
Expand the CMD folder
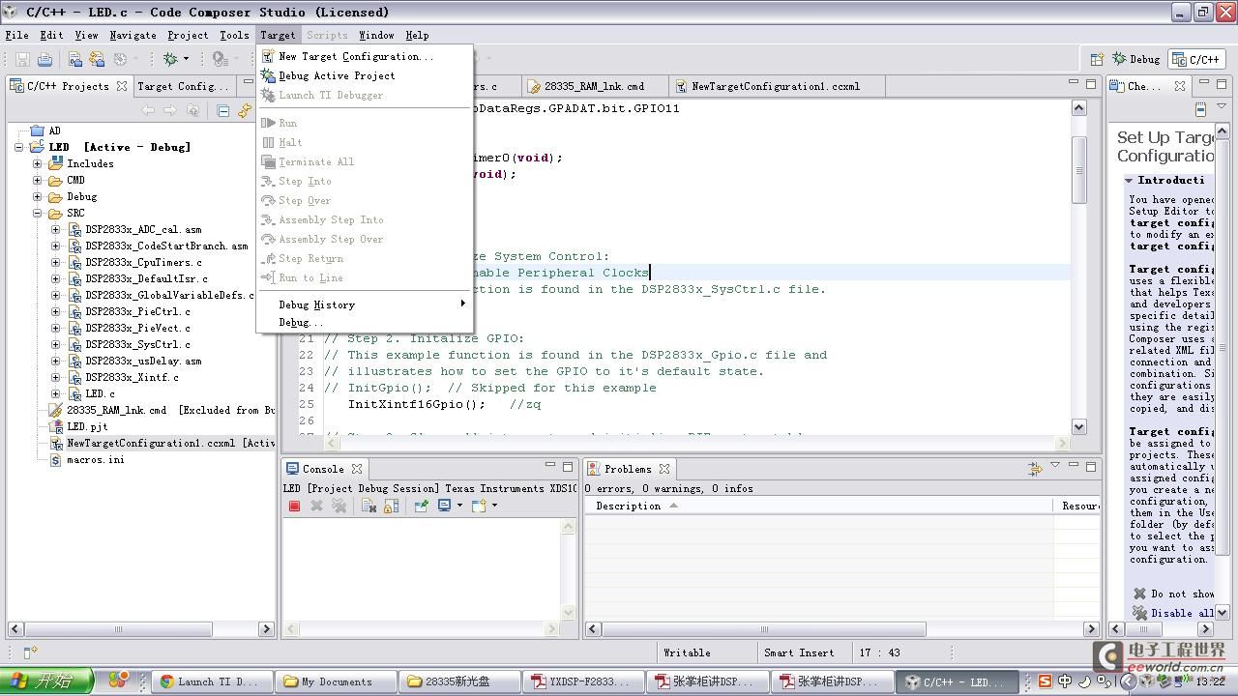(x=38, y=180)
